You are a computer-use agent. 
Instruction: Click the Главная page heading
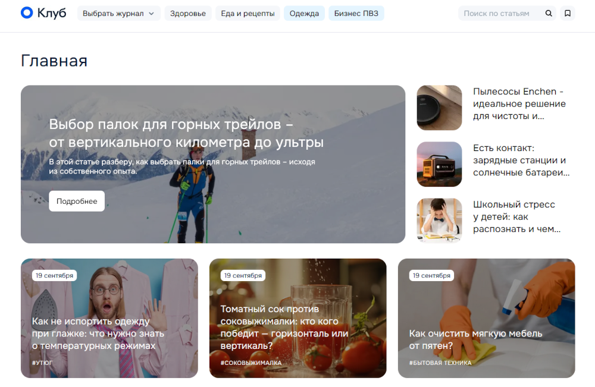point(54,61)
